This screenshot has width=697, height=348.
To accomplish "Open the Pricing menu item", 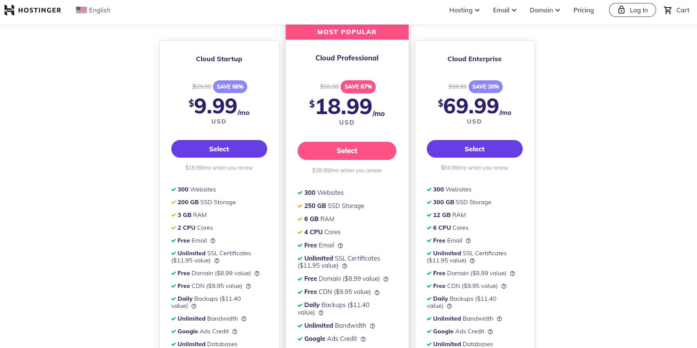I will 584,10.
